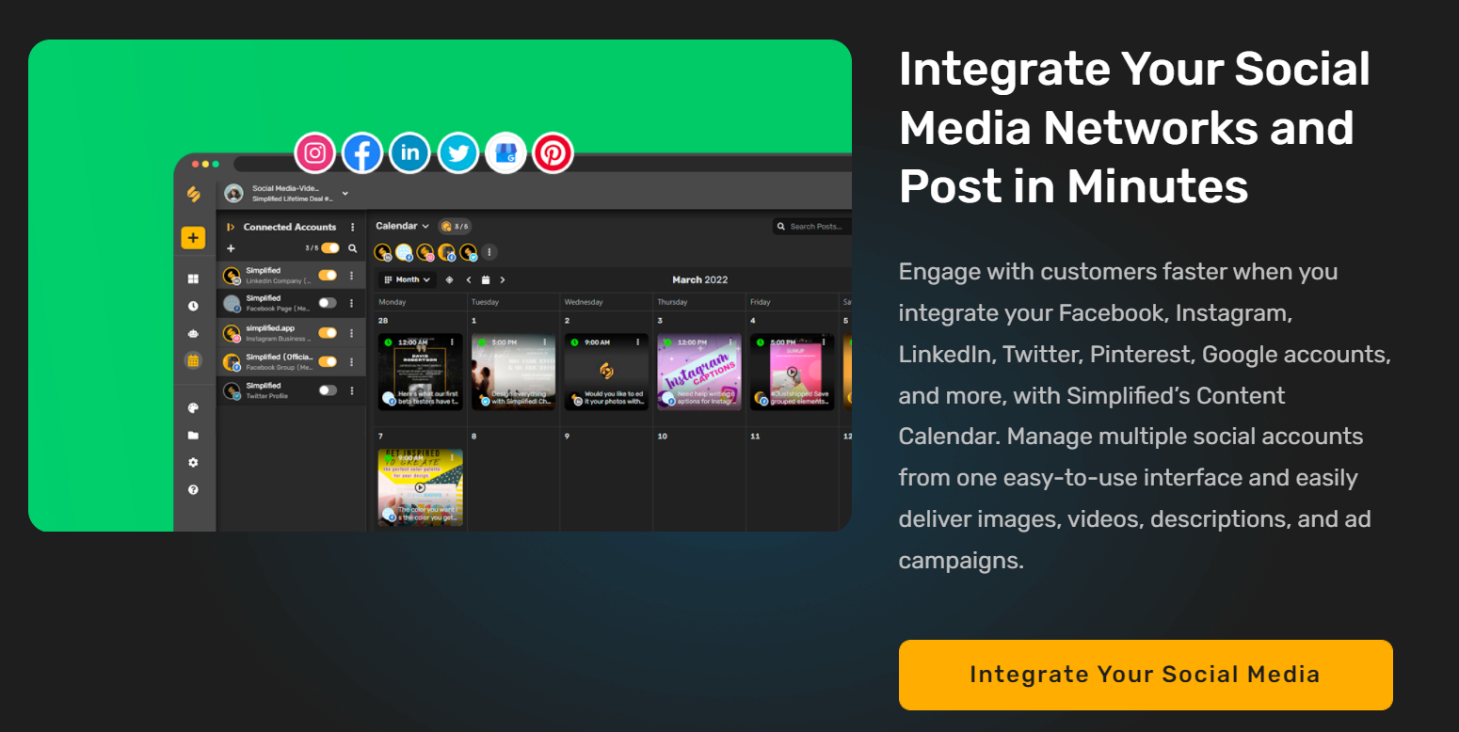Click the Integrate Your Social Media button
The width and height of the screenshot is (1459, 732).
tap(1146, 675)
